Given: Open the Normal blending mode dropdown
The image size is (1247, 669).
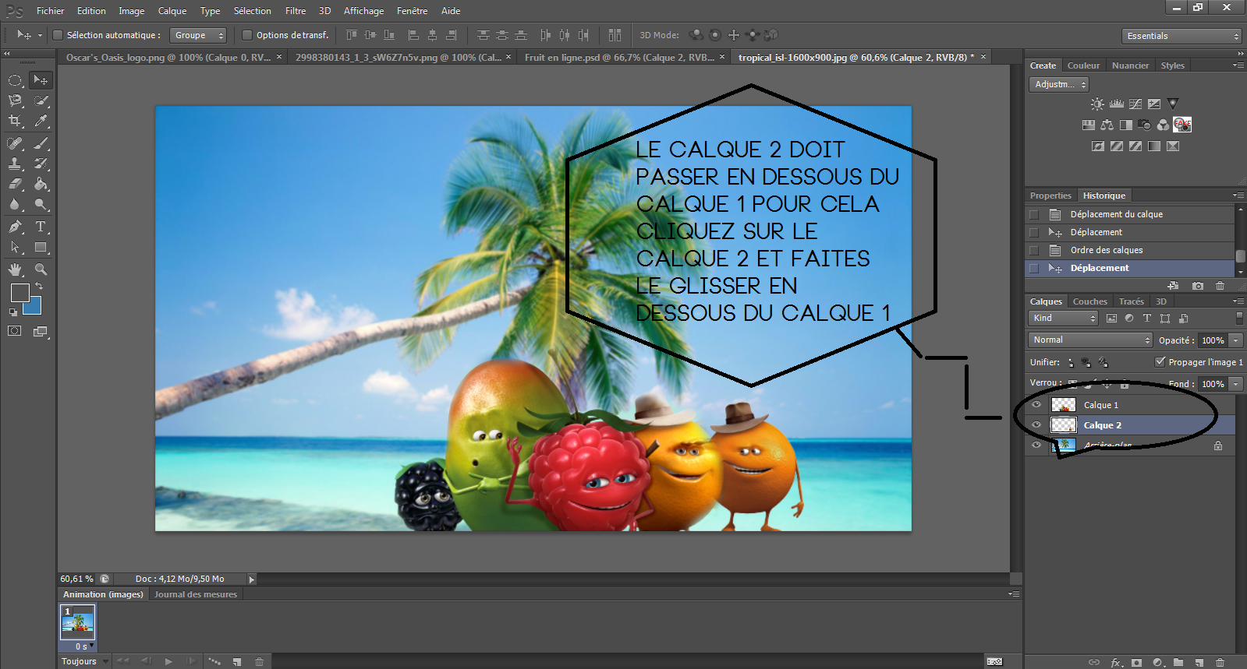Looking at the screenshot, I should point(1090,340).
